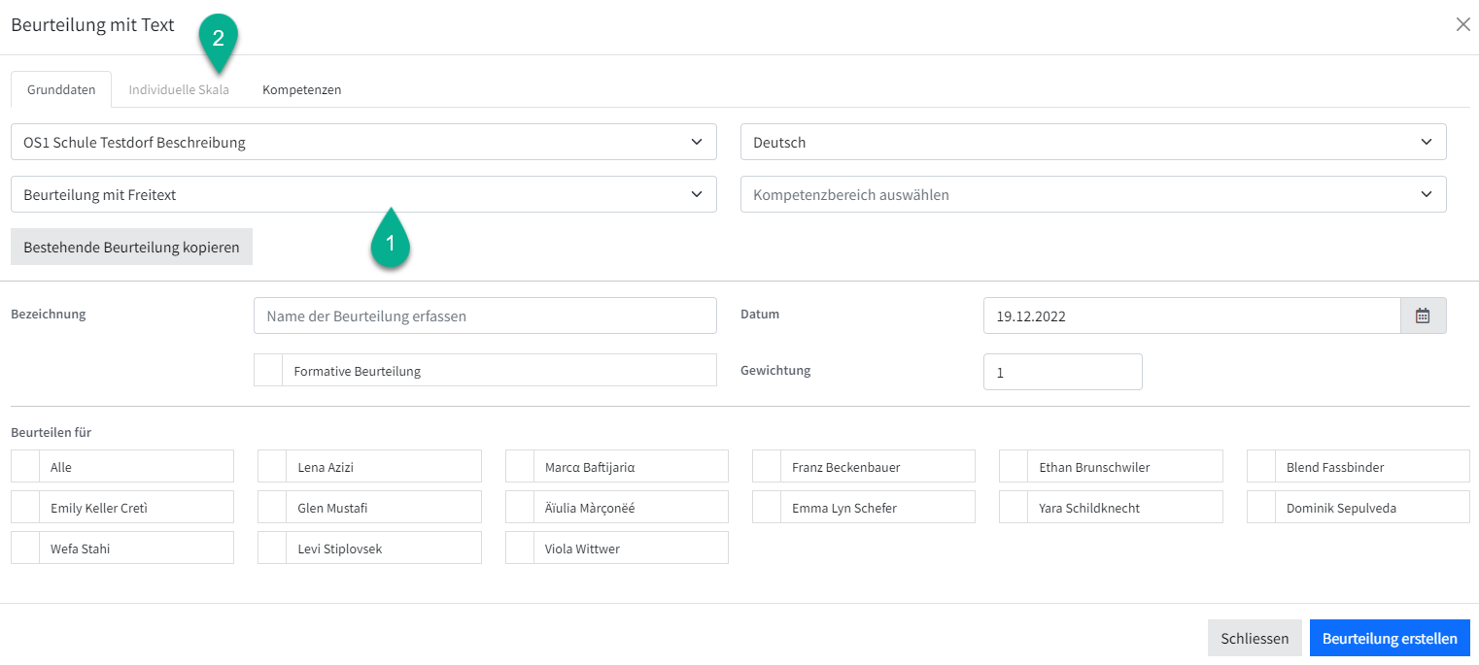Viewport: 1479px width, 665px height.
Task: Open the Individuelle Skala tab
Action: point(179,89)
